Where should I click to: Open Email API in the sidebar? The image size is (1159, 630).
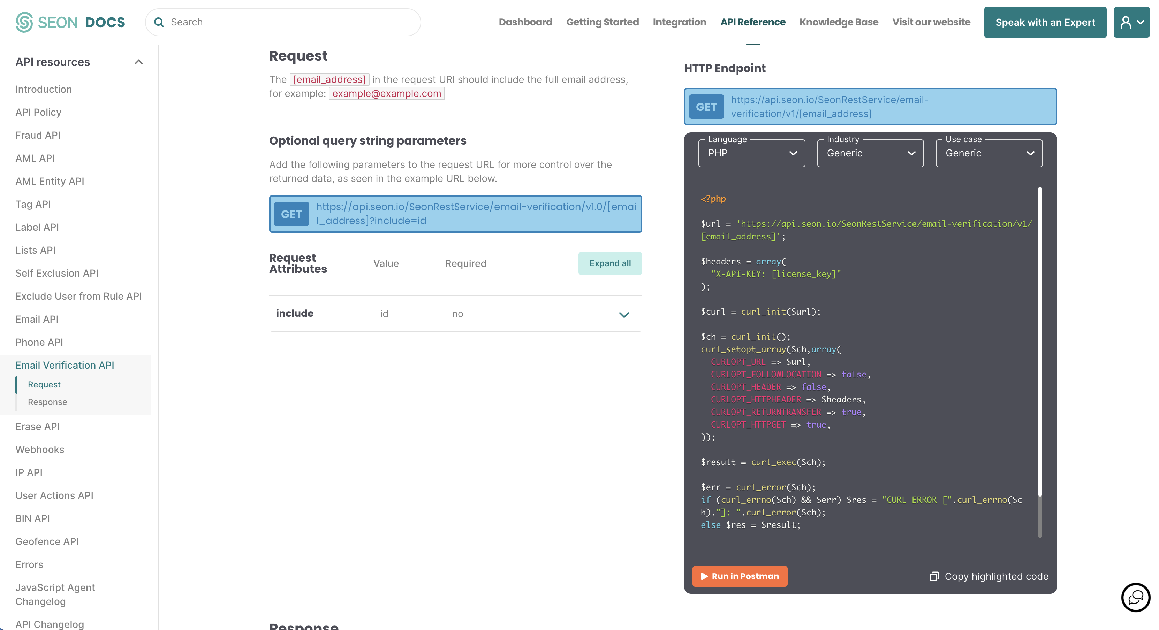pyautogui.click(x=37, y=319)
